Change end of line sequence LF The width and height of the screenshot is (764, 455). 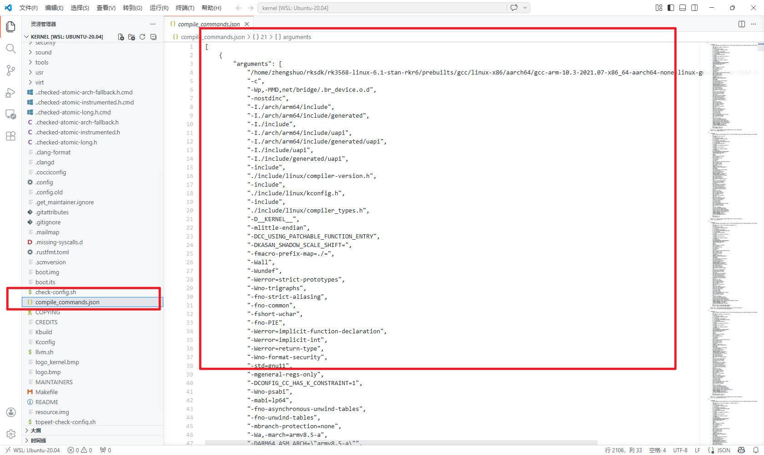click(698, 450)
